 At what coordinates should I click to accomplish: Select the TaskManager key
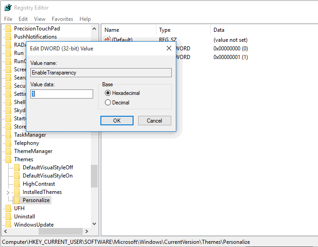coord(30,135)
